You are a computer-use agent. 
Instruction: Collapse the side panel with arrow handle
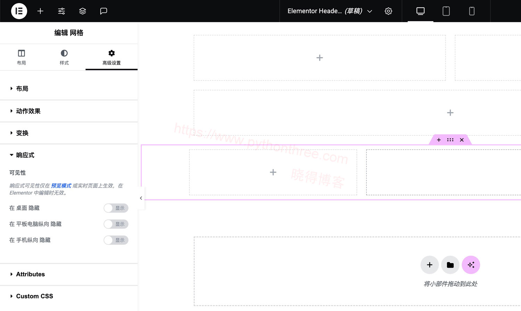coord(141,198)
